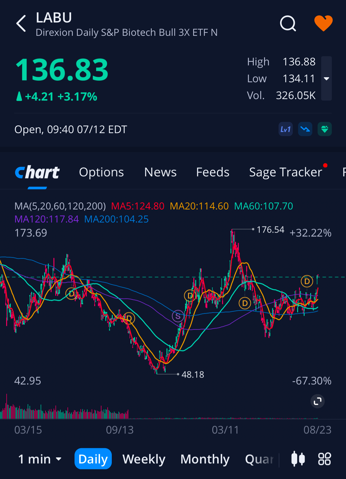Tap the Lv1 quote level icon

tap(286, 129)
